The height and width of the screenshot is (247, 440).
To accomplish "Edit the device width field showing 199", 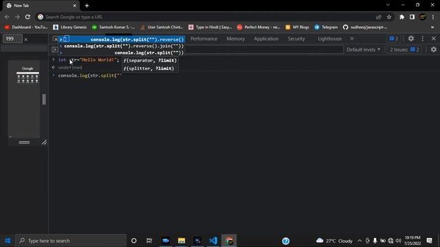I will [12, 39].
